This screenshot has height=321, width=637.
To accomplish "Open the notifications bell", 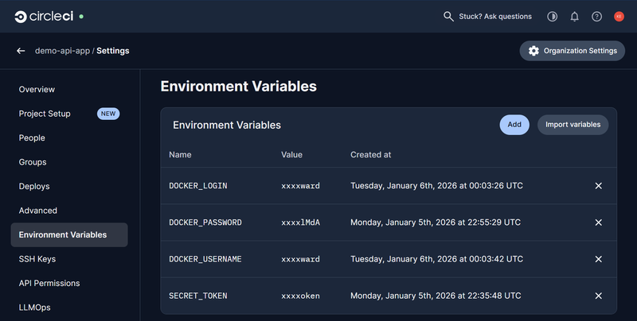I will [x=574, y=17].
